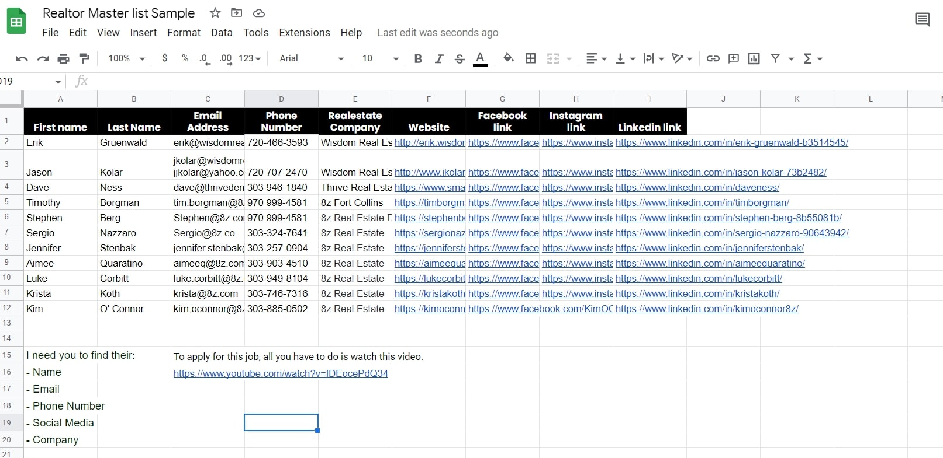Click the Print icon
This screenshot has height=458, width=943.
click(63, 58)
